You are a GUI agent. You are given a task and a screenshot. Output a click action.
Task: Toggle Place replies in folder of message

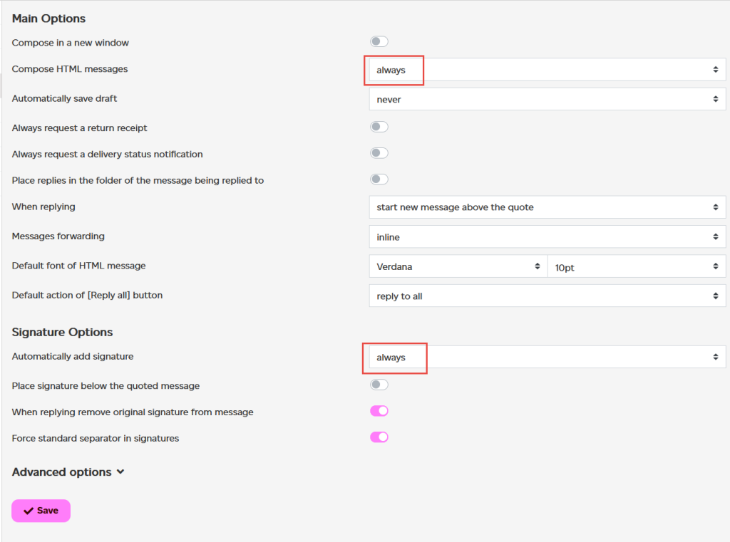click(x=379, y=179)
